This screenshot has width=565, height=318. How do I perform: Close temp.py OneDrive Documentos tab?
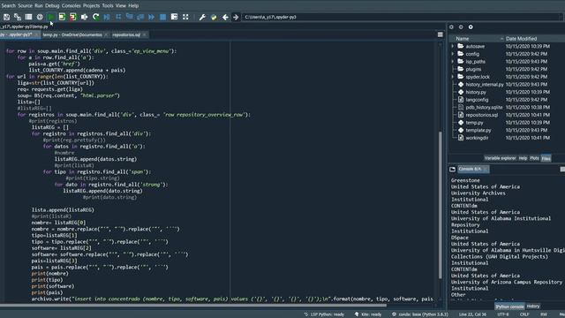(106, 35)
